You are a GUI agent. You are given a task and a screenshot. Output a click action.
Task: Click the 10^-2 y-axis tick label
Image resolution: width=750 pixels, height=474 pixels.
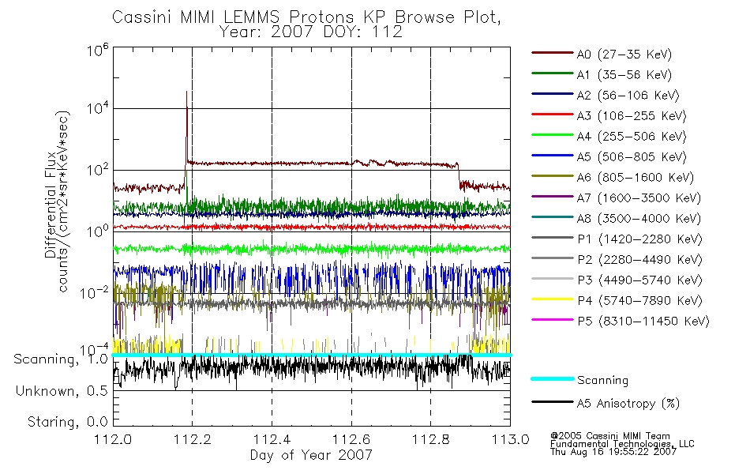coord(94,292)
